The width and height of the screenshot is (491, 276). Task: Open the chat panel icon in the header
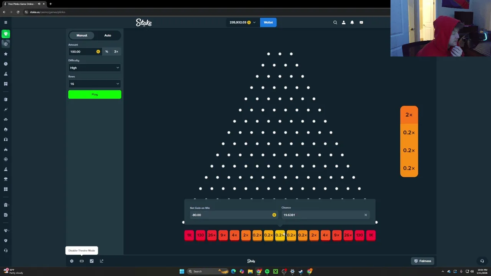361,22
